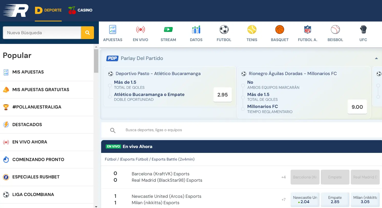Pick the Empate 2.85 odds button
This screenshot has height=208, width=382.
pyautogui.click(x=335, y=200)
